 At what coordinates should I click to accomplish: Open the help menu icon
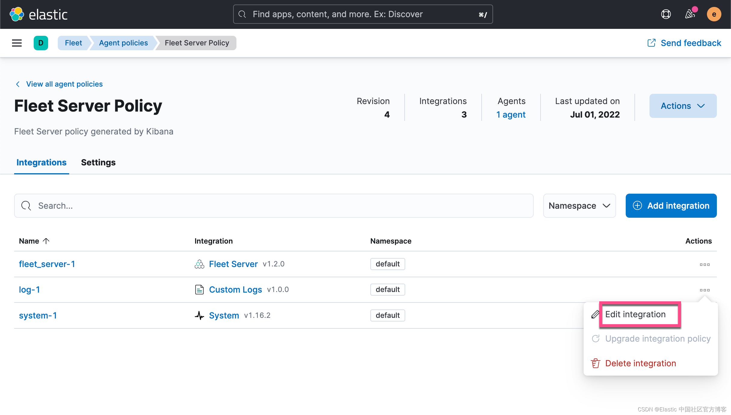[666, 14]
